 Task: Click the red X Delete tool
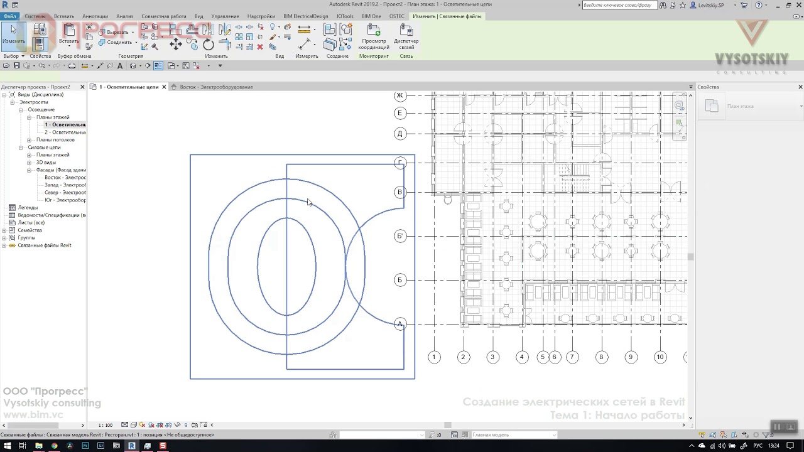point(260,47)
